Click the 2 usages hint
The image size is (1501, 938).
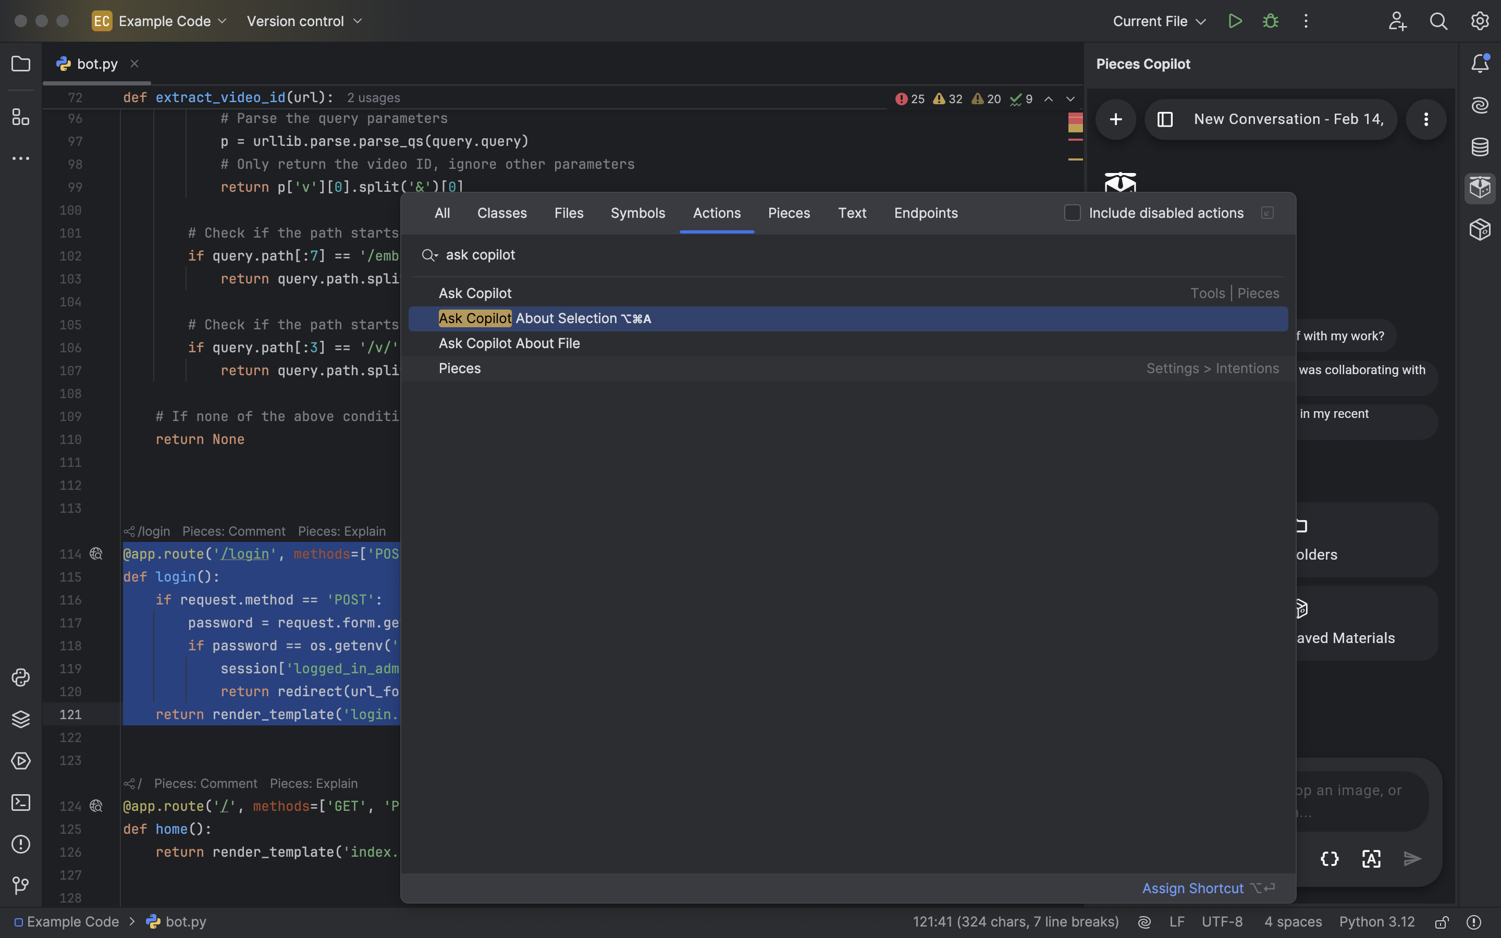[x=373, y=98]
